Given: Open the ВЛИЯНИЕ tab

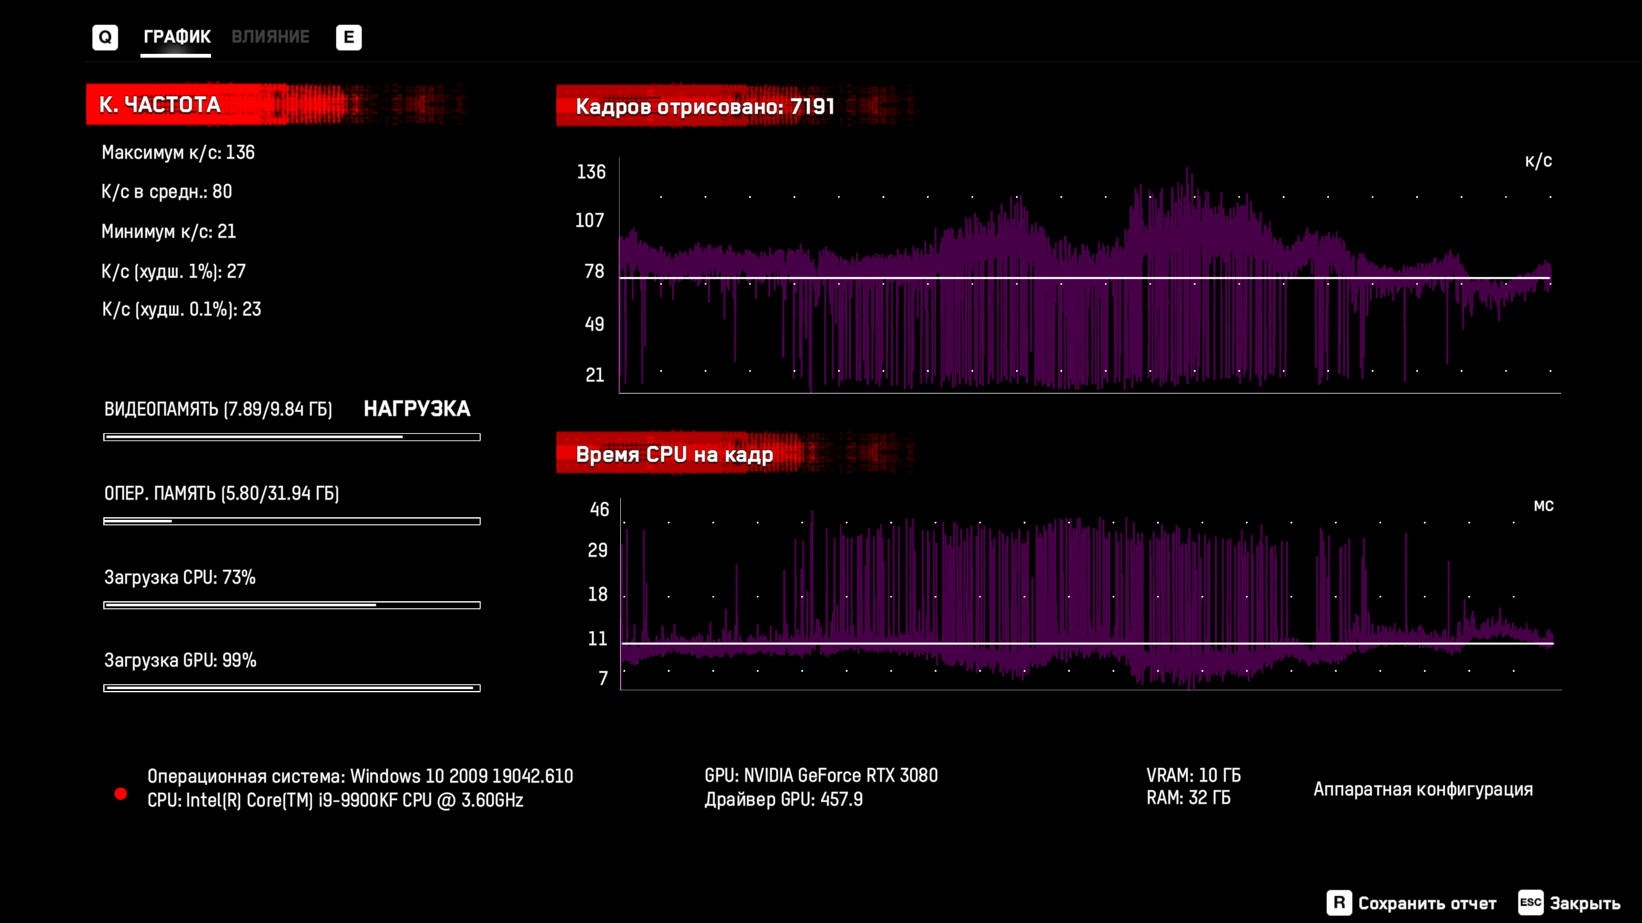Looking at the screenshot, I should click(270, 37).
